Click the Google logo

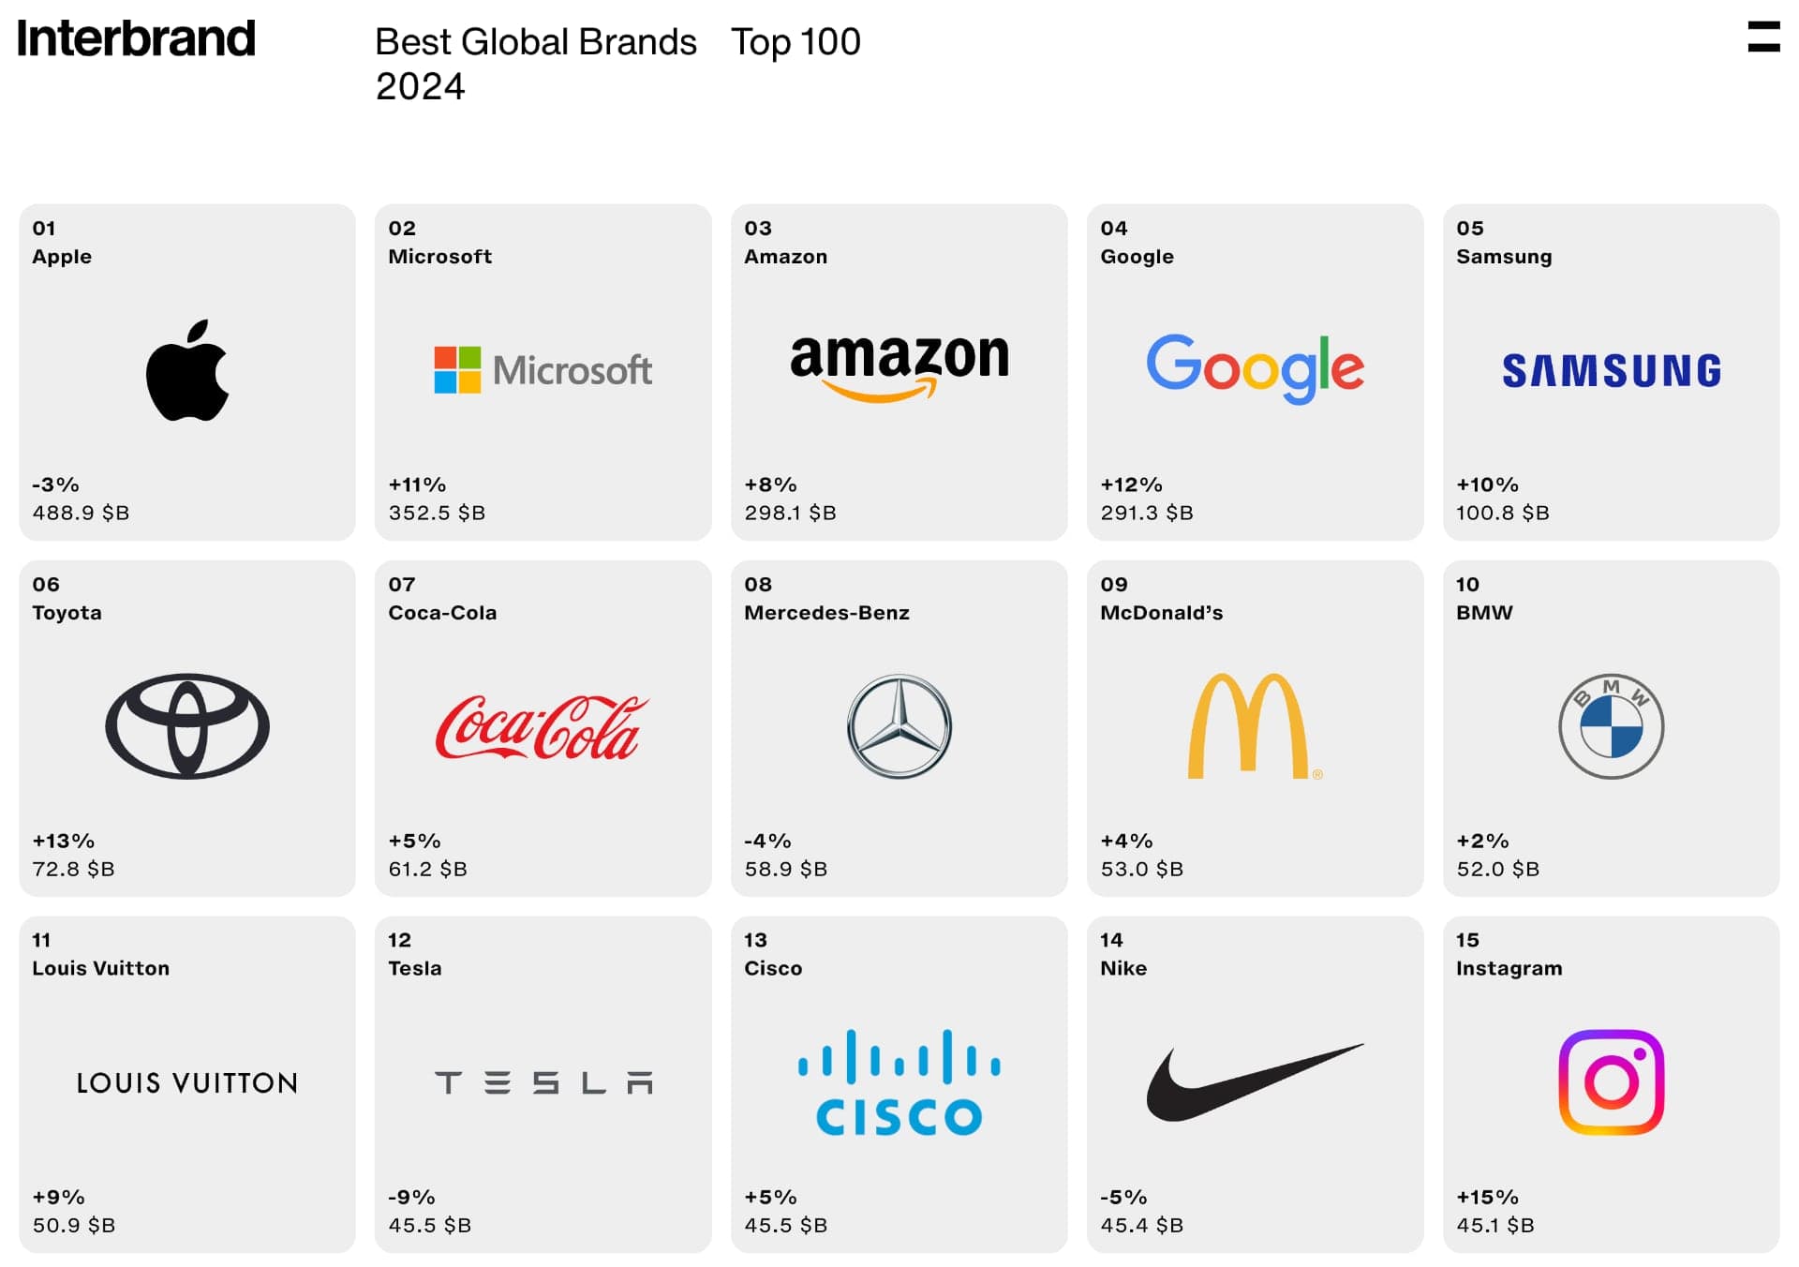(1255, 368)
